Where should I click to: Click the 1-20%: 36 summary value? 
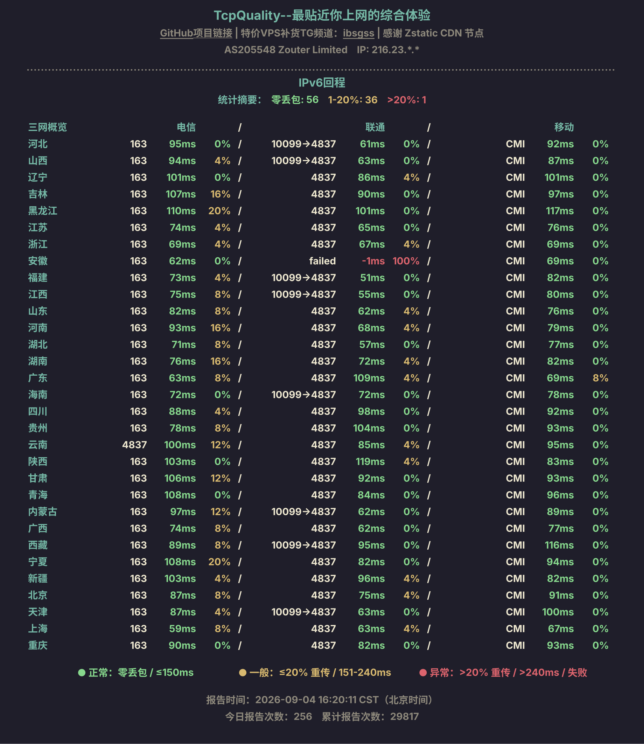(352, 99)
